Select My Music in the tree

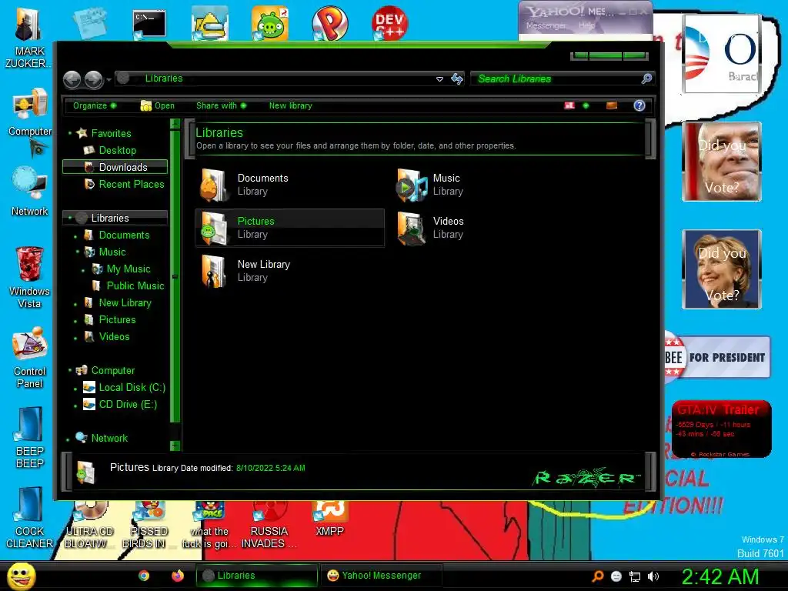click(129, 269)
